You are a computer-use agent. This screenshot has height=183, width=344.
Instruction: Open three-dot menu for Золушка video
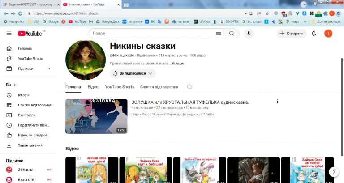point(277,101)
